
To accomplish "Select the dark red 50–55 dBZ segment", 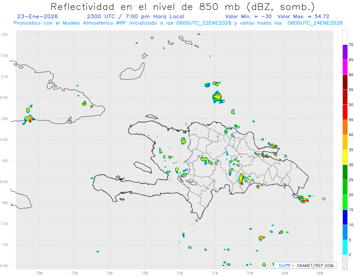I will click(345, 97).
